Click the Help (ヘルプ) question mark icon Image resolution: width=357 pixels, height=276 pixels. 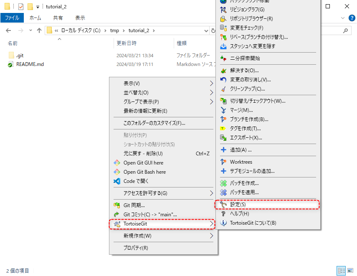click(x=223, y=214)
